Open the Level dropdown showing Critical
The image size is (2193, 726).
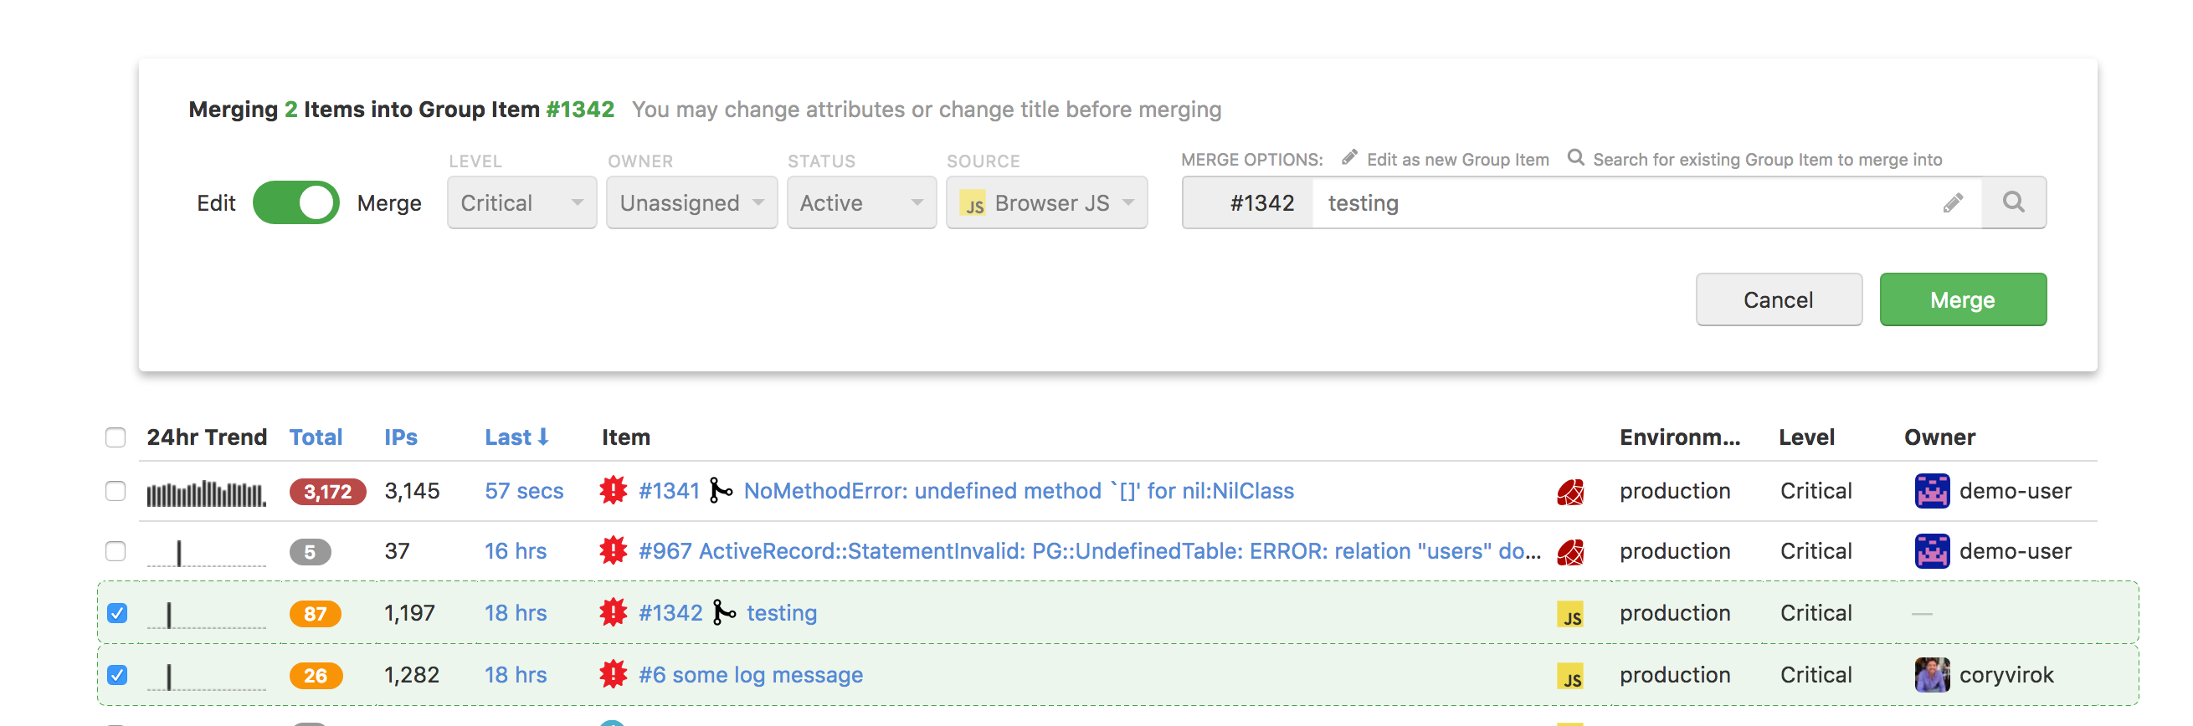pyautogui.click(x=521, y=202)
